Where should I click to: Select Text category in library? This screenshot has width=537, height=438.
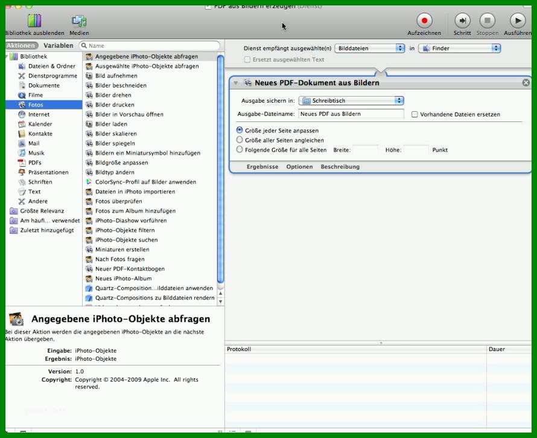[x=30, y=192]
